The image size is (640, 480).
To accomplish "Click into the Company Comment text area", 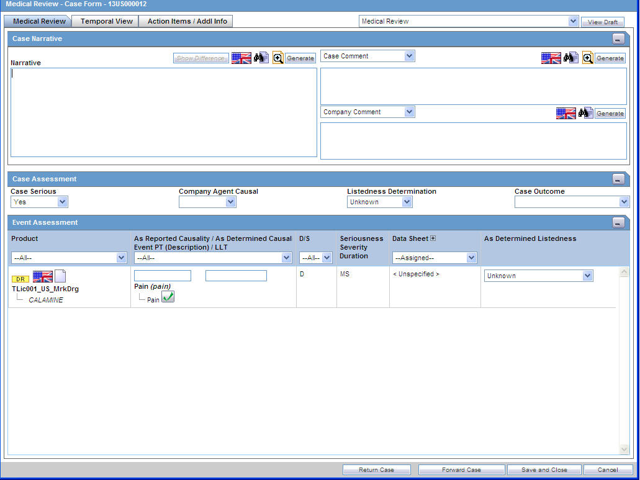I will pyautogui.click(x=474, y=141).
